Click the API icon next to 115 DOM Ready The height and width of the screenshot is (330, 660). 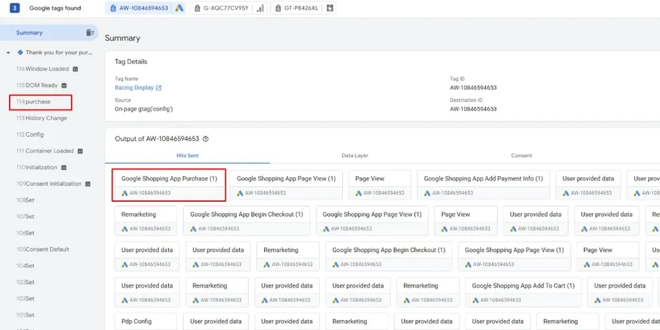(x=65, y=85)
